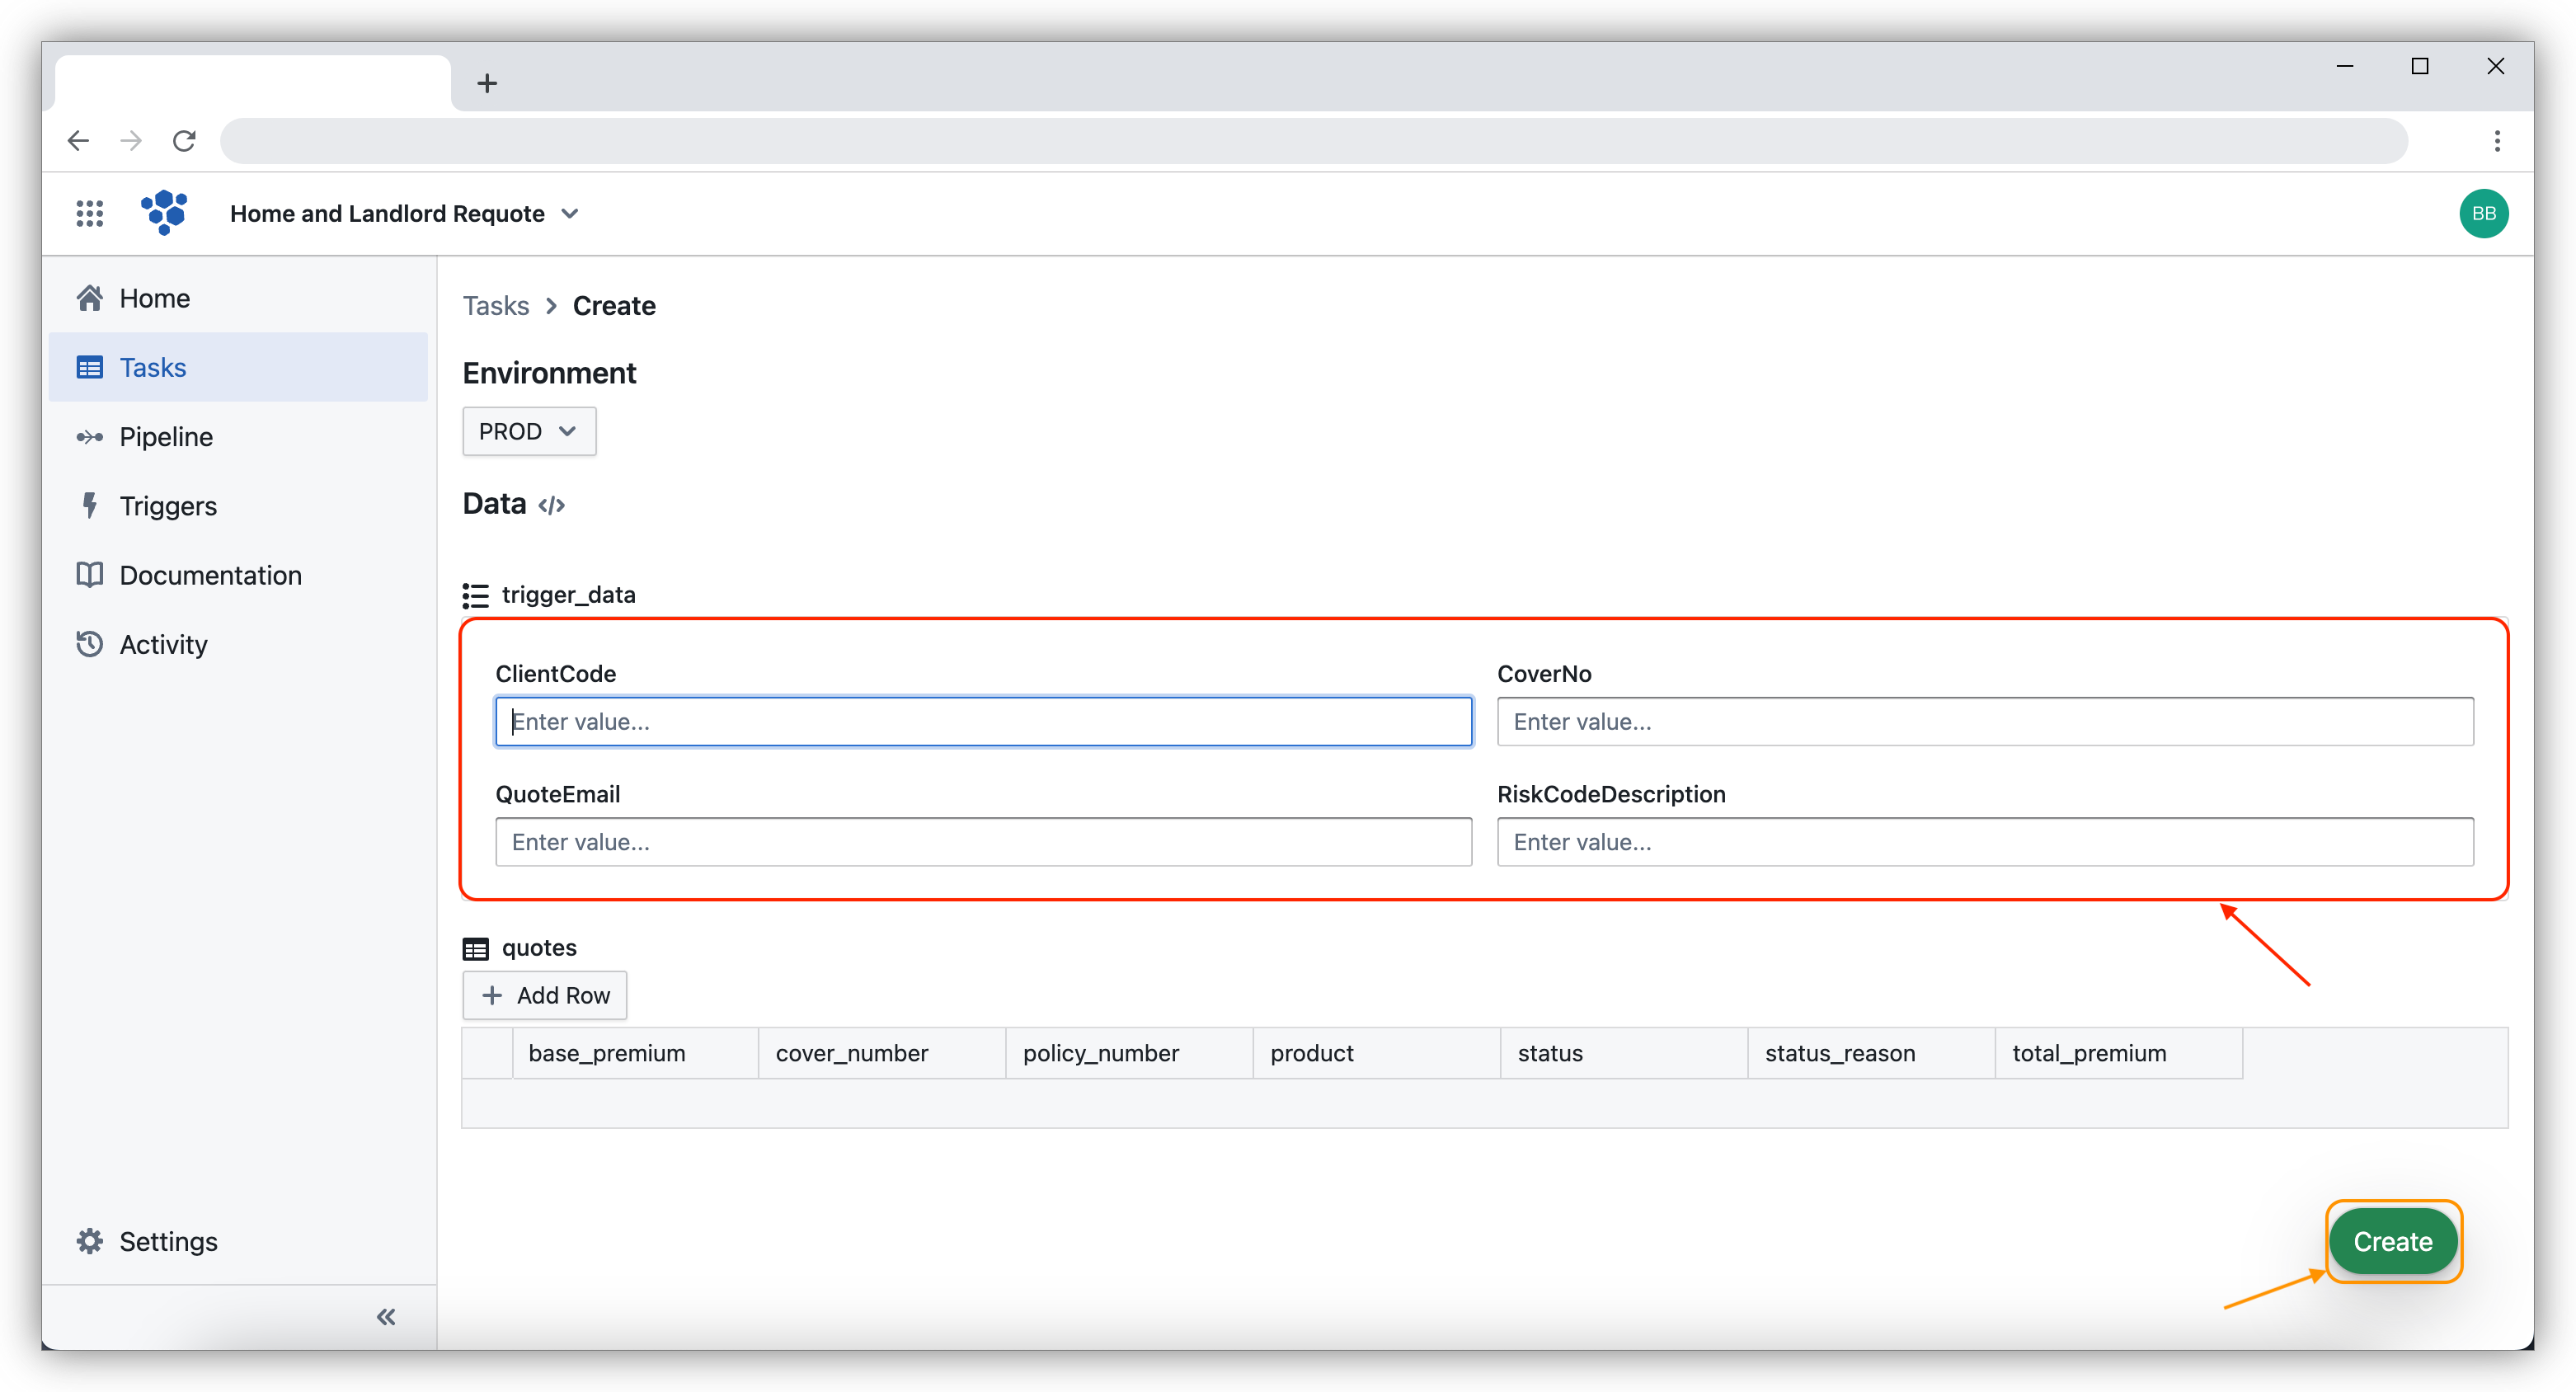Image resolution: width=2576 pixels, height=1392 pixels.
Task: Focus the CoverNo input field
Action: [x=1984, y=722]
